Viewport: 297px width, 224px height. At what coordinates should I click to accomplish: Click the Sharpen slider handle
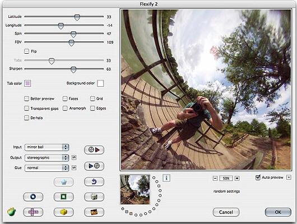(73, 69)
